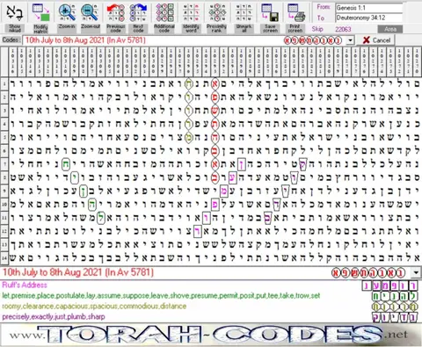This screenshot has height=347, width=422.
Task: Click the Save screen floppy disk icon
Action: click(x=270, y=12)
